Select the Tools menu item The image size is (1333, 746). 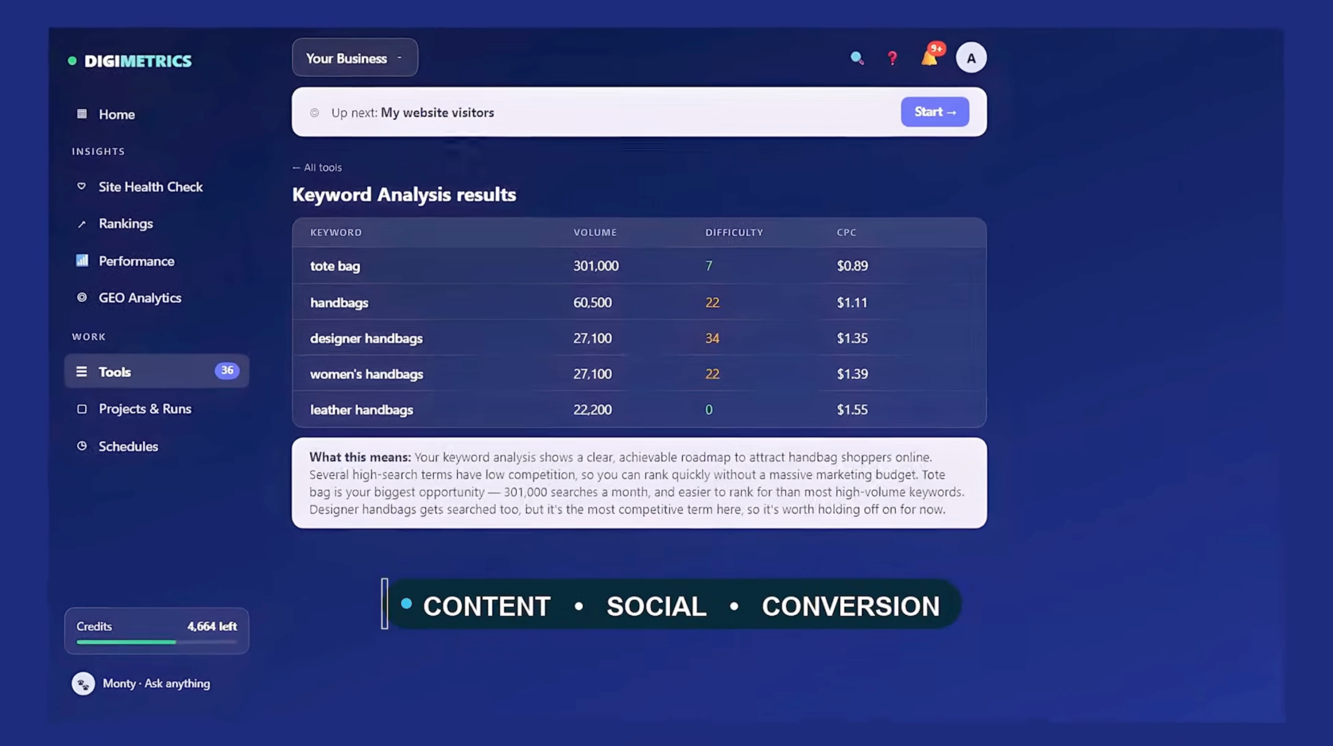tap(157, 371)
